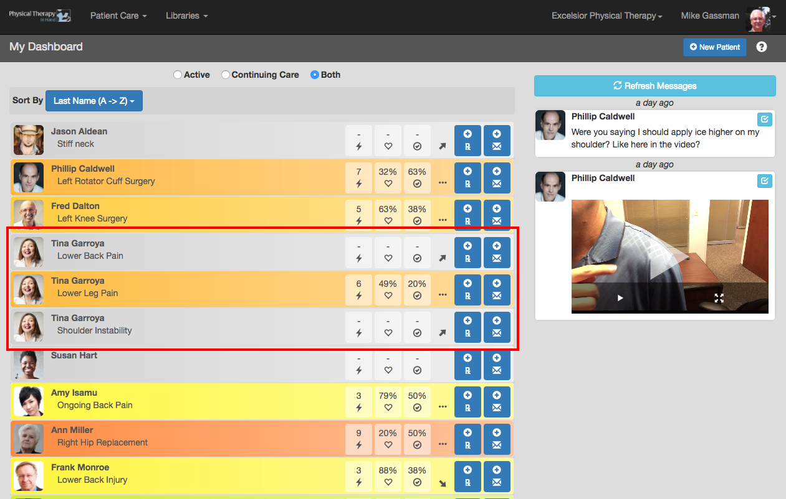
Task: Open more options for Fred Dalton
Action: click(443, 219)
